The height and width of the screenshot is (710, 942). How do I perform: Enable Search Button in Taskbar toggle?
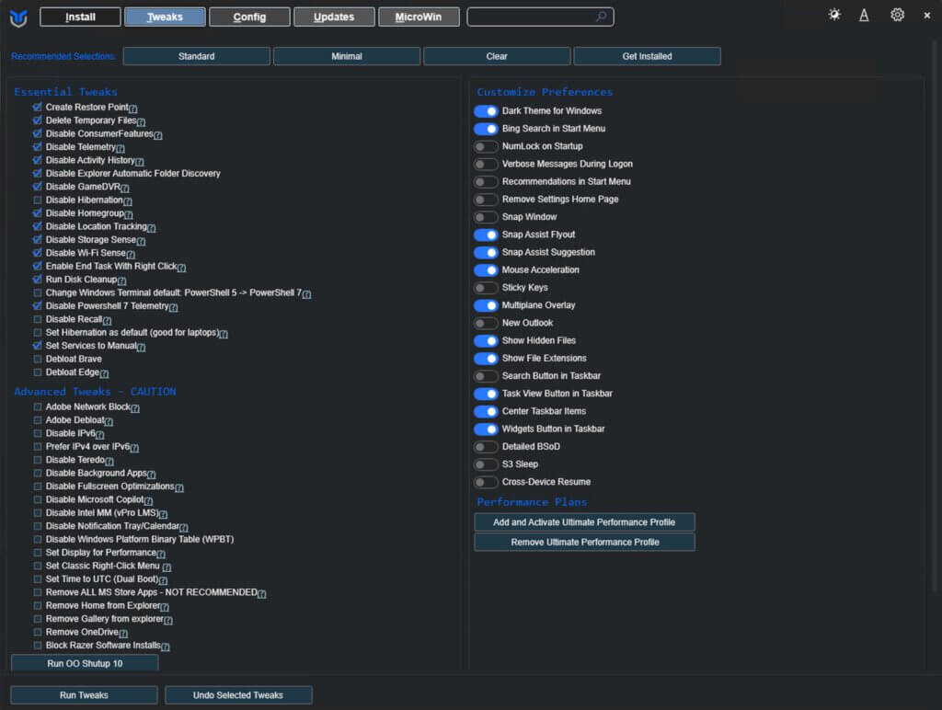486,376
